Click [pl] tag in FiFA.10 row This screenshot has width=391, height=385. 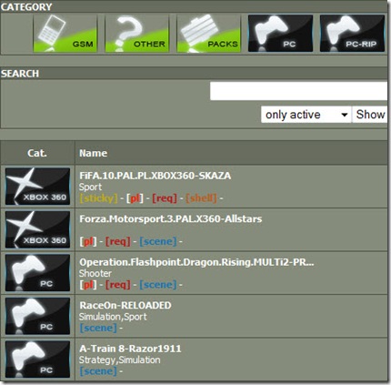point(135,198)
